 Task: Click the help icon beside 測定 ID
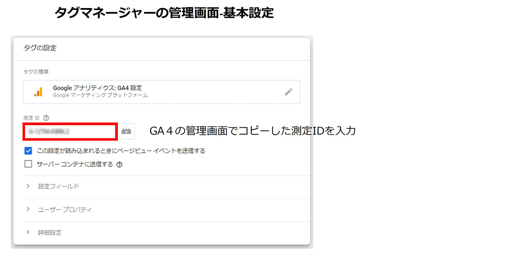(x=46, y=118)
